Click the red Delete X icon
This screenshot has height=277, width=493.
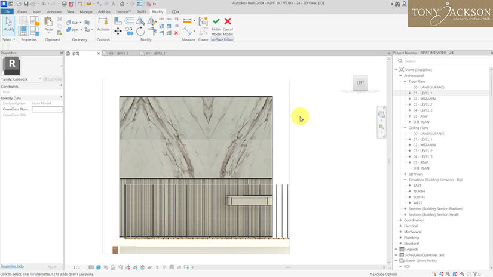point(176,33)
